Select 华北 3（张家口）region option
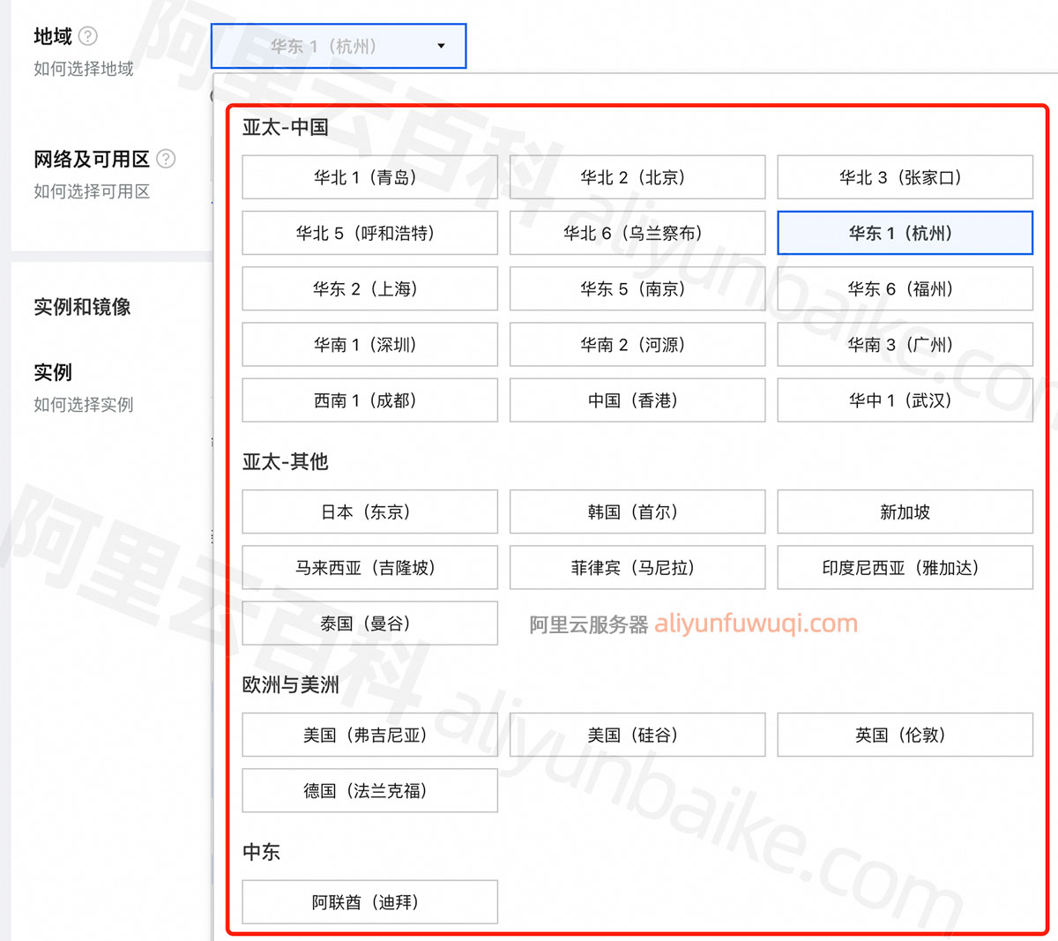This screenshot has width=1058, height=941. click(905, 177)
